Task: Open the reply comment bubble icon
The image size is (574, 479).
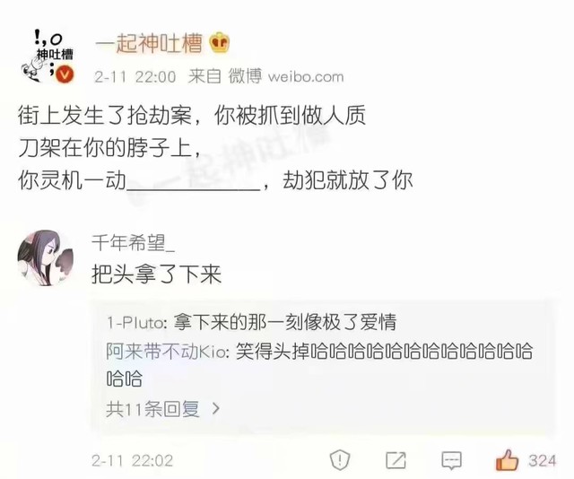Action: point(451,460)
